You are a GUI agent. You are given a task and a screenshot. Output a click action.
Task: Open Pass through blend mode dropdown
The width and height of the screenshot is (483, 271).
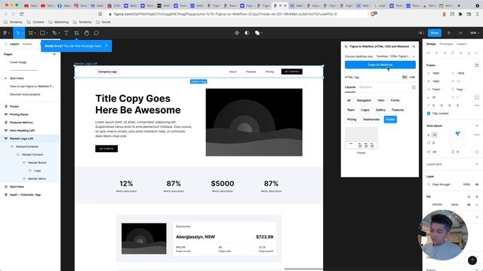click(x=443, y=184)
